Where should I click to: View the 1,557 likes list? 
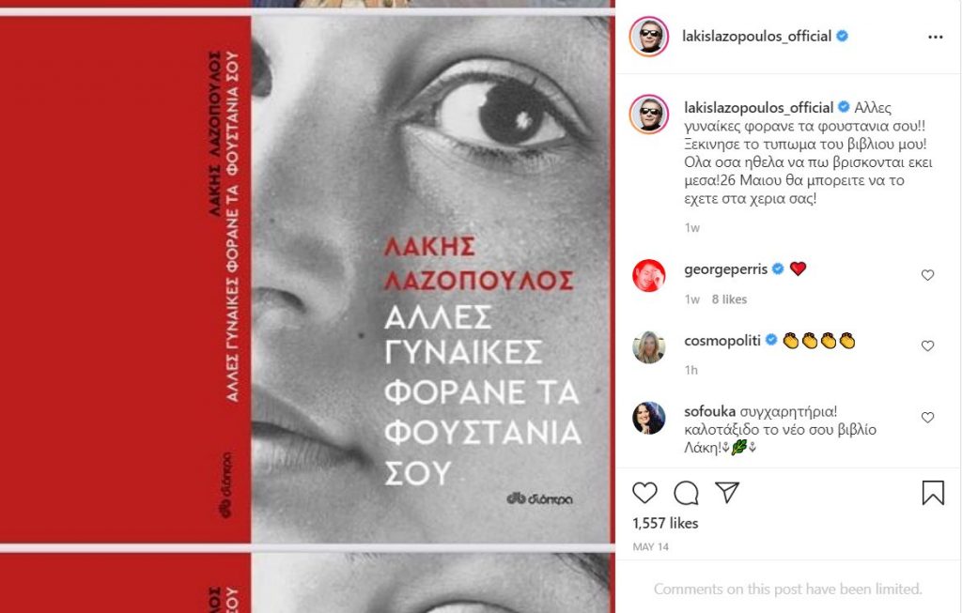(x=665, y=523)
